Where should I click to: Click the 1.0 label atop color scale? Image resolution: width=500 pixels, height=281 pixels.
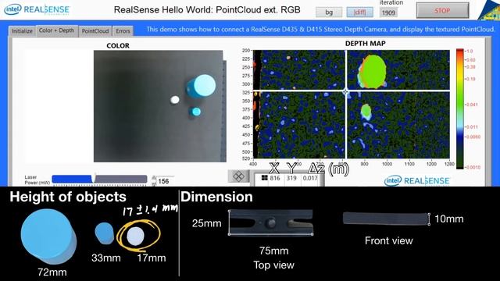470,51
